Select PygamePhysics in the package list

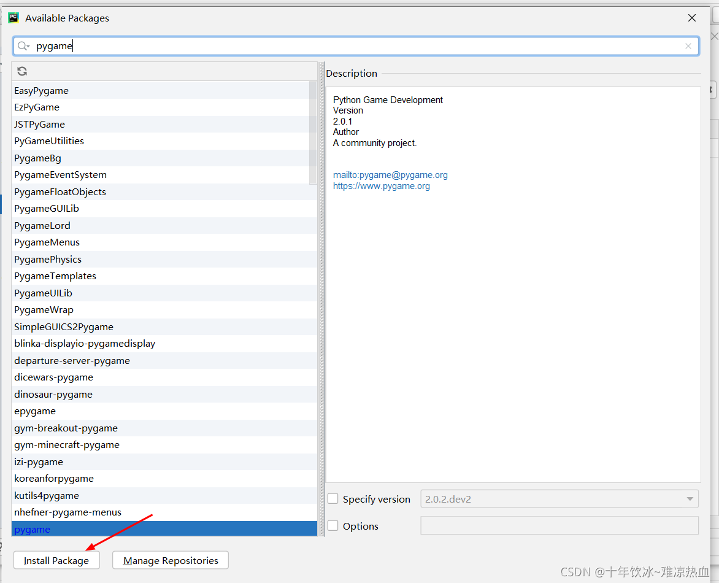(164, 259)
